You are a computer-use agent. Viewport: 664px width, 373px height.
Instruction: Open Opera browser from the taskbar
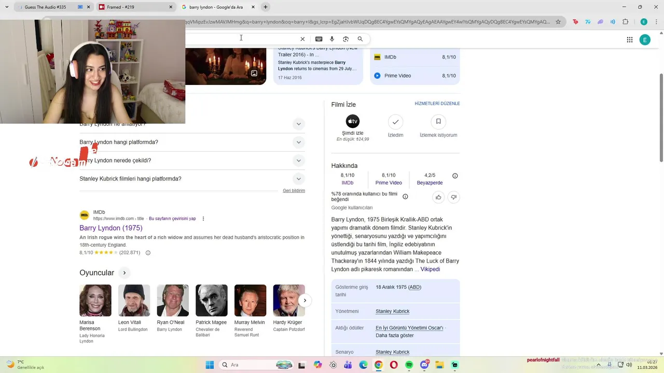click(394, 365)
